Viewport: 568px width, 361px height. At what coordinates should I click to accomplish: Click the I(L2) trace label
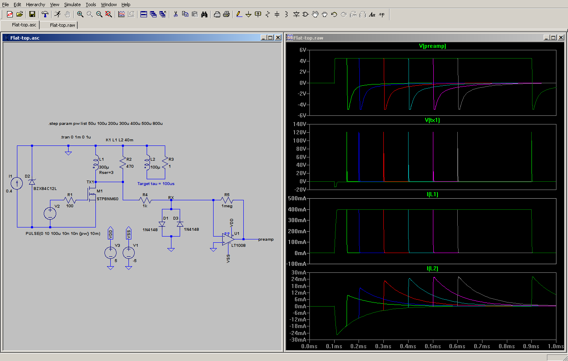pos(432,269)
